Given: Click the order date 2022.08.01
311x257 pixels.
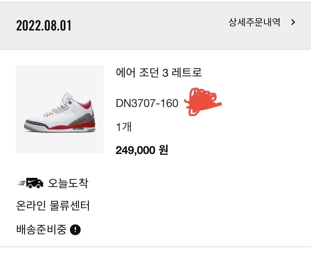Looking at the screenshot, I should click(44, 25).
